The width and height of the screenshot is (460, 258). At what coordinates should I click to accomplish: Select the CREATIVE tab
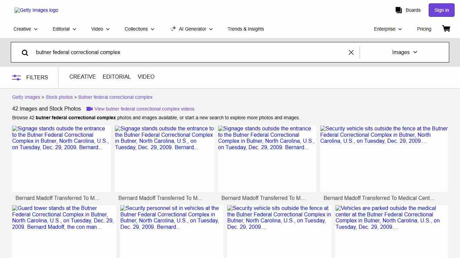83,77
